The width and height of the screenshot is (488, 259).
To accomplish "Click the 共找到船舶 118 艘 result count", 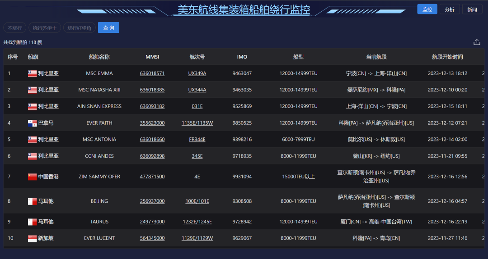I will coord(23,42).
